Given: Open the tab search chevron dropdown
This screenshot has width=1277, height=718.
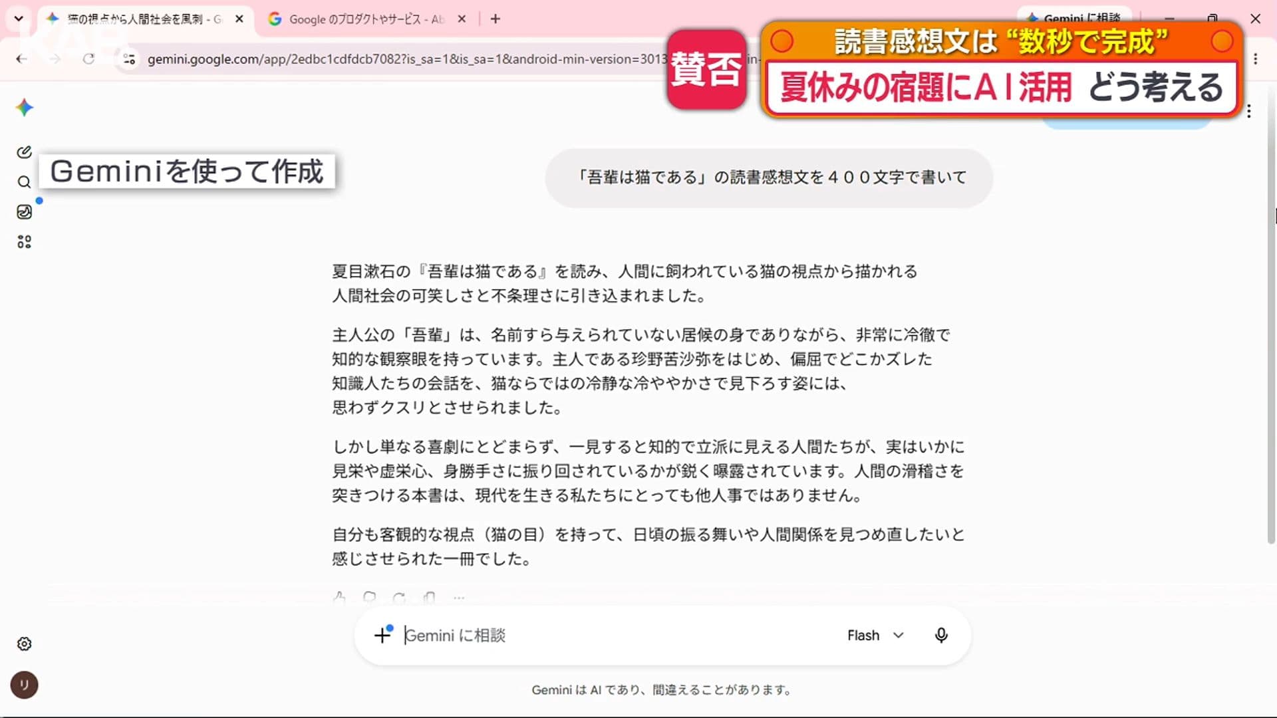Looking at the screenshot, I should coord(19,19).
